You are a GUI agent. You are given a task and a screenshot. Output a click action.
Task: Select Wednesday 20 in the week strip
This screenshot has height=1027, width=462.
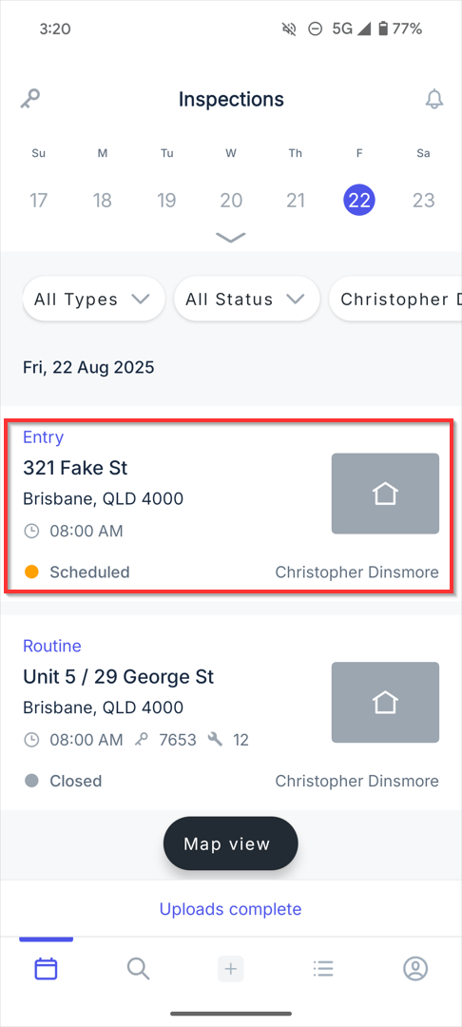pos(231,200)
